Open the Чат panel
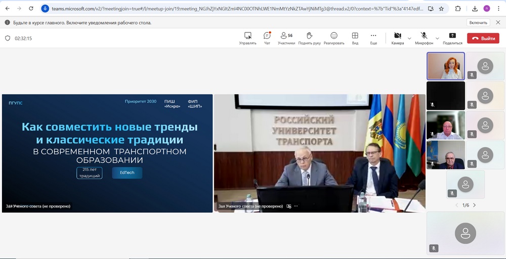Image resolution: width=506 pixels, height=259 pixels. [267, 38]
